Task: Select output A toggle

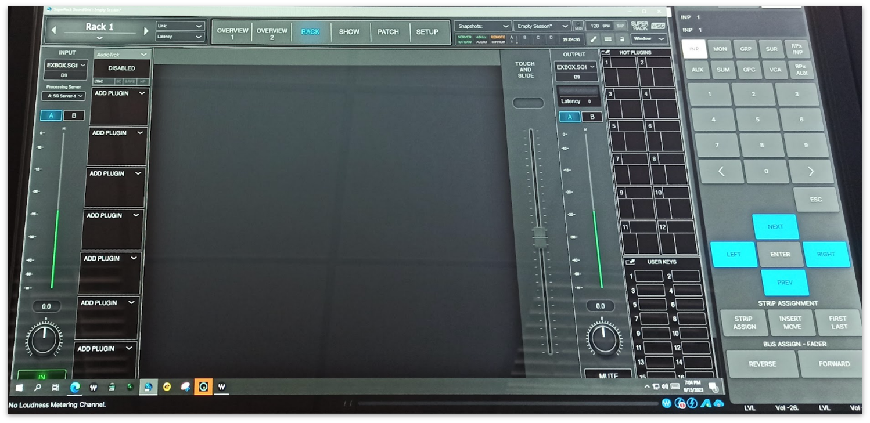Action: [x=569, y=117]
